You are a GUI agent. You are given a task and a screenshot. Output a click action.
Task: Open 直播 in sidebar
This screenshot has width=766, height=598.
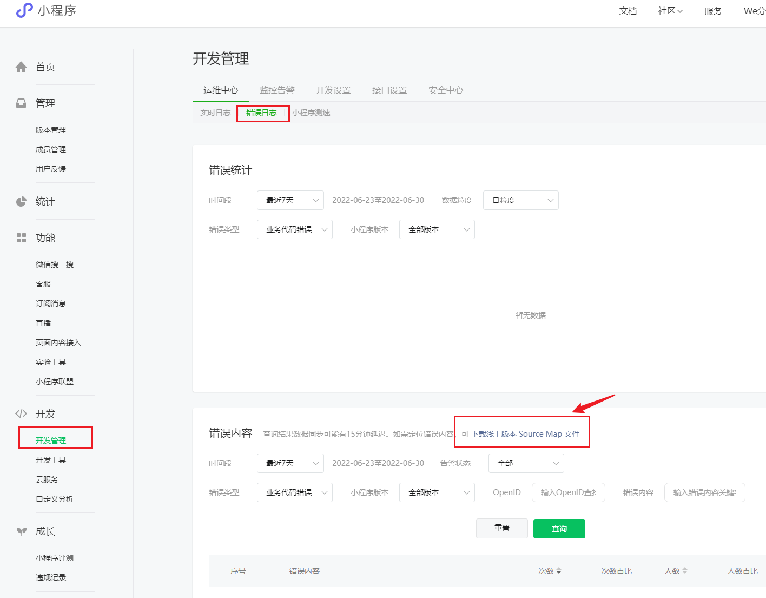pos(43,323)
